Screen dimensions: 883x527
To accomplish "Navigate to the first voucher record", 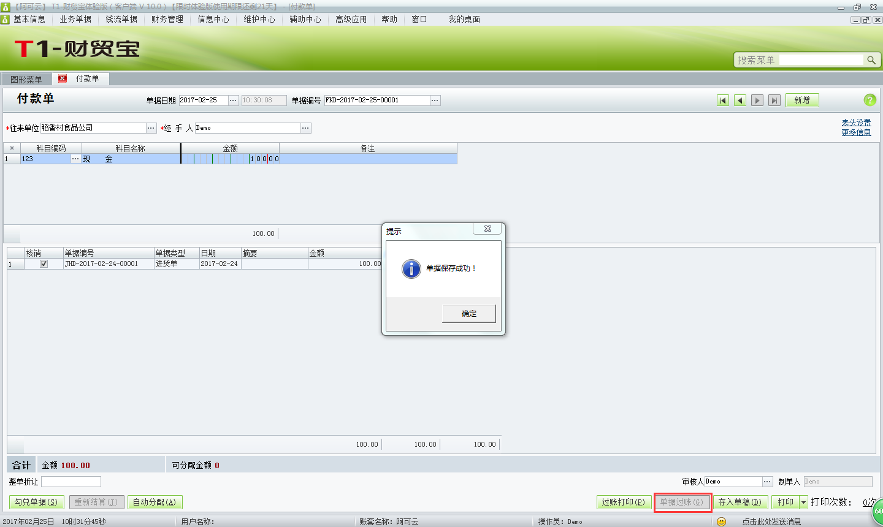I will point(723,100).
